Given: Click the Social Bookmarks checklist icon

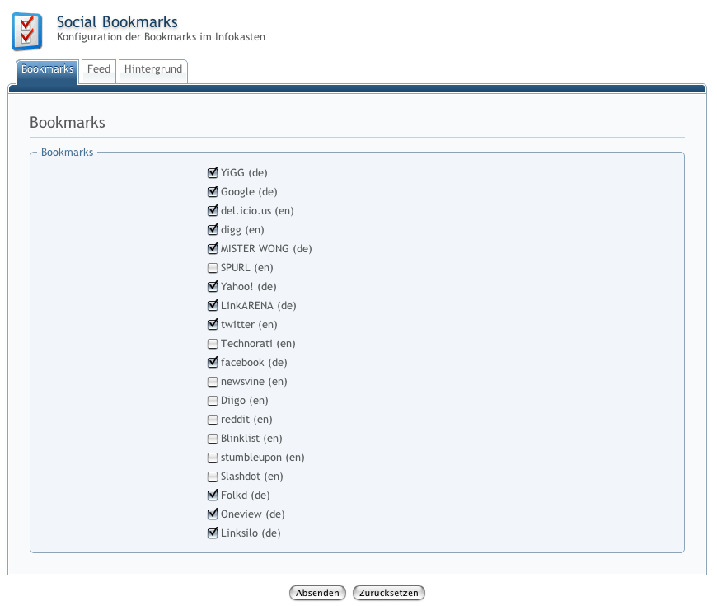Looking at the screenshot, I should (x=27, y=32).
